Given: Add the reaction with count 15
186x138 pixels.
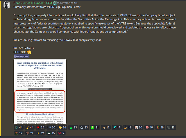Looking at the screenshot, I should click(51, 133).
